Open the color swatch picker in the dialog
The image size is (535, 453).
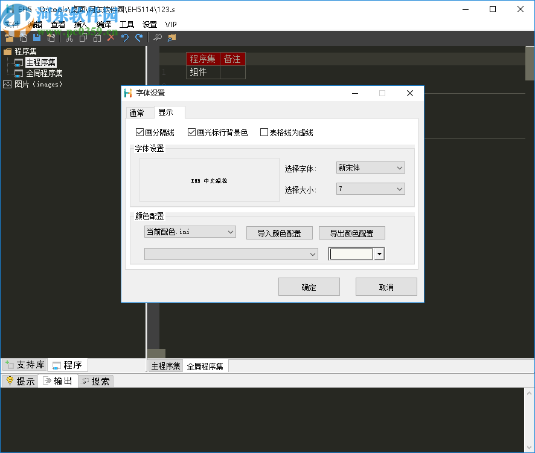pos(379,253)
